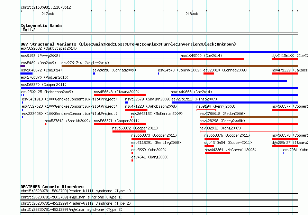The height and width of the screenshot is (215, 308).
Task: Click the esv3892632 (Suktitipat2014) variant label
Action: (49, 48)
